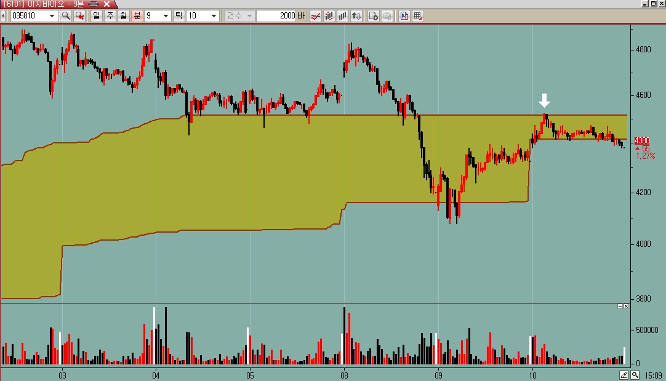Click the chart layout grid icon
The image size is (666, 381).
point(418,16)
